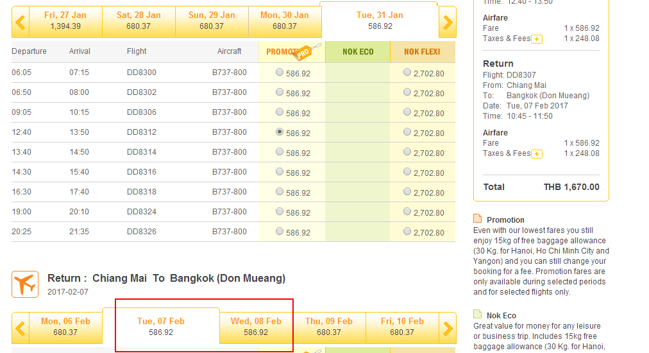649x353 pixels.
Task: Choose Nok Flexi fare for flight DD8314
Action: click(x=407, y=151)
